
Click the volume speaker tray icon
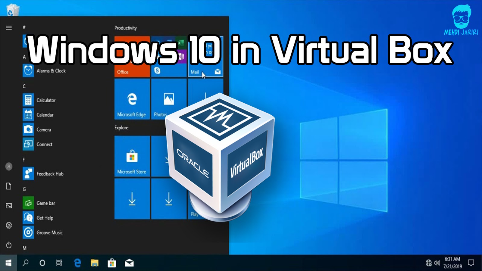437,263
